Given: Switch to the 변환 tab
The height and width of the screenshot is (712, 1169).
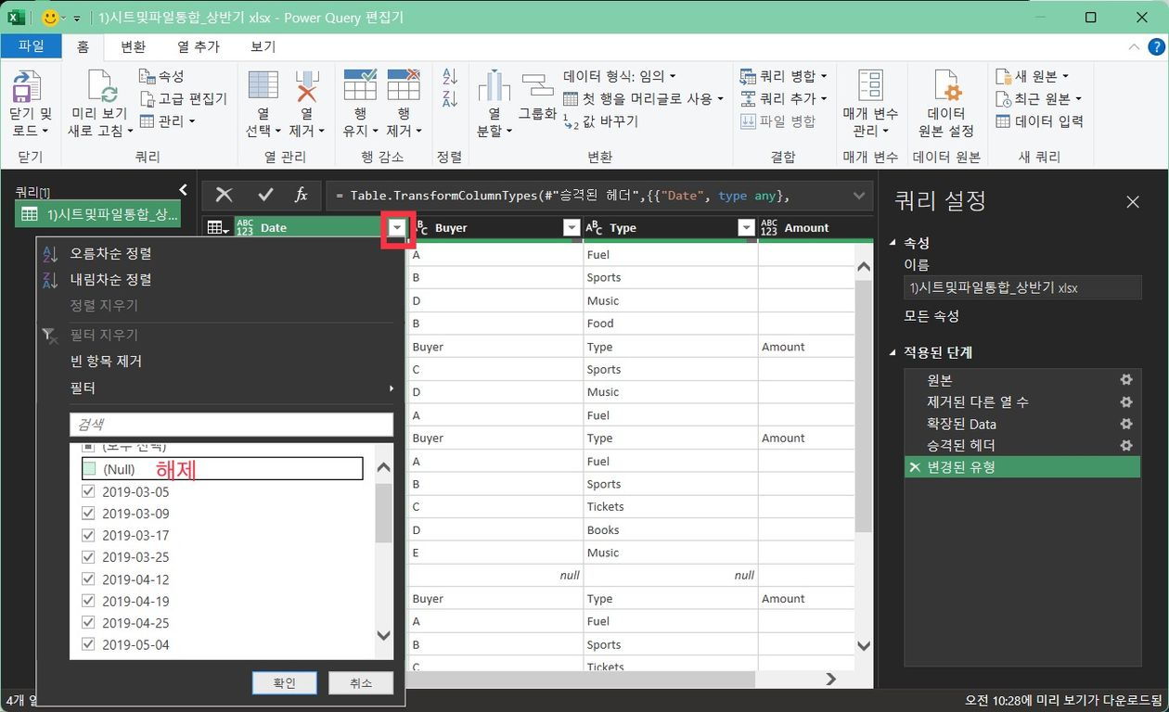Looking at the screenshot, I should [133, 45].
